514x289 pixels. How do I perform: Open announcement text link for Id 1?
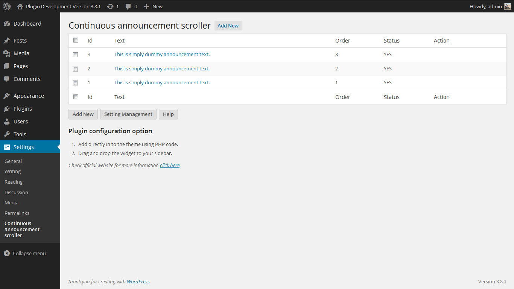point(162,83)
